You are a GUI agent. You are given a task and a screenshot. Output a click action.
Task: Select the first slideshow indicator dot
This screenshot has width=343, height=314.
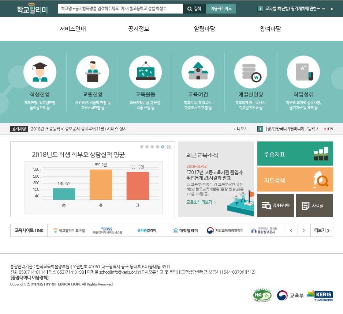point(142,147)
